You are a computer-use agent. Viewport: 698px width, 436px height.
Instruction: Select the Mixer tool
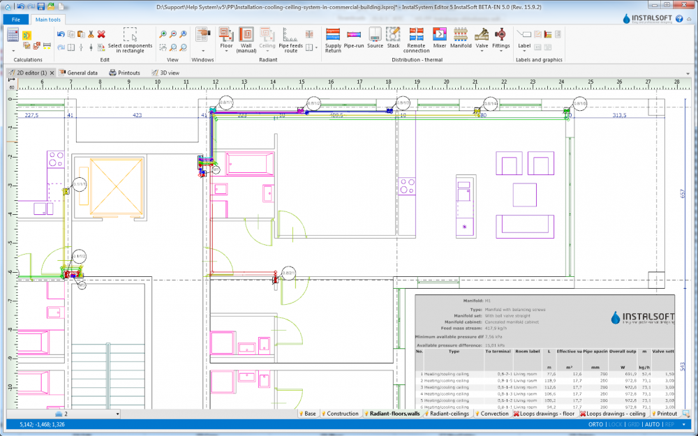(439, 38)
